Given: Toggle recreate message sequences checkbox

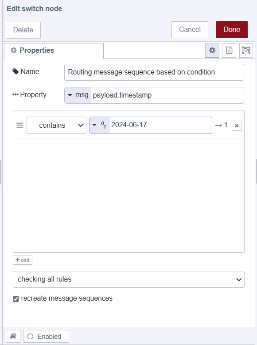Looking at the screenshot, I should (16, 299).
